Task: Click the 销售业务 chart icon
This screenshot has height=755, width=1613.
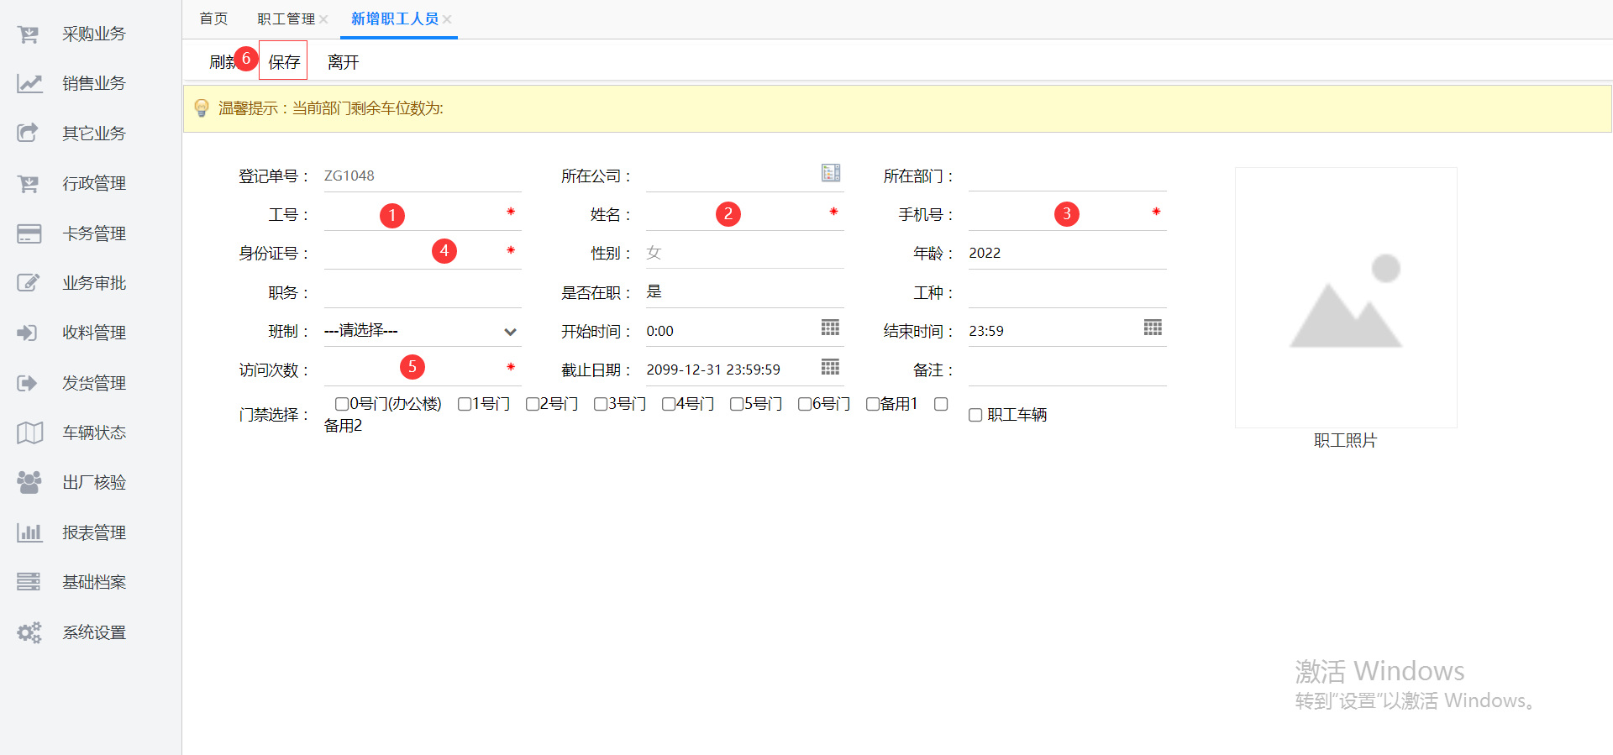Action: [29, 84]
